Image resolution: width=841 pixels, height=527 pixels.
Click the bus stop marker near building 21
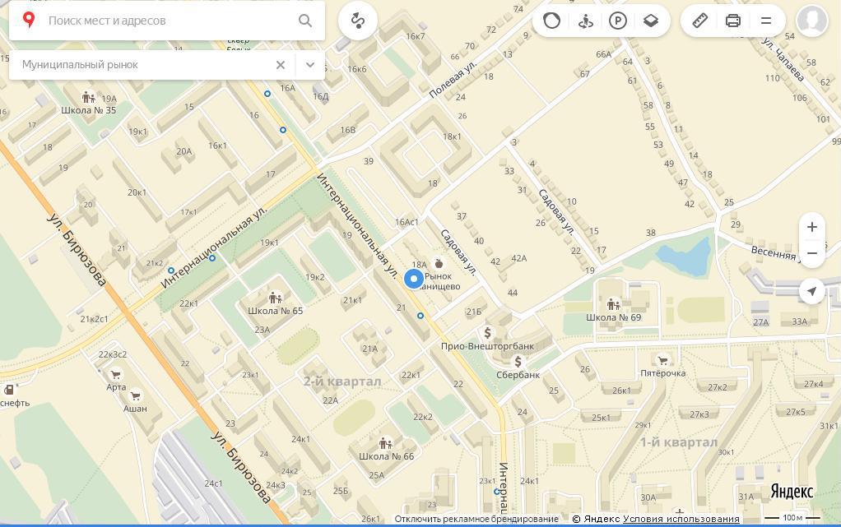pyautogui.click(x=420, y=316)
